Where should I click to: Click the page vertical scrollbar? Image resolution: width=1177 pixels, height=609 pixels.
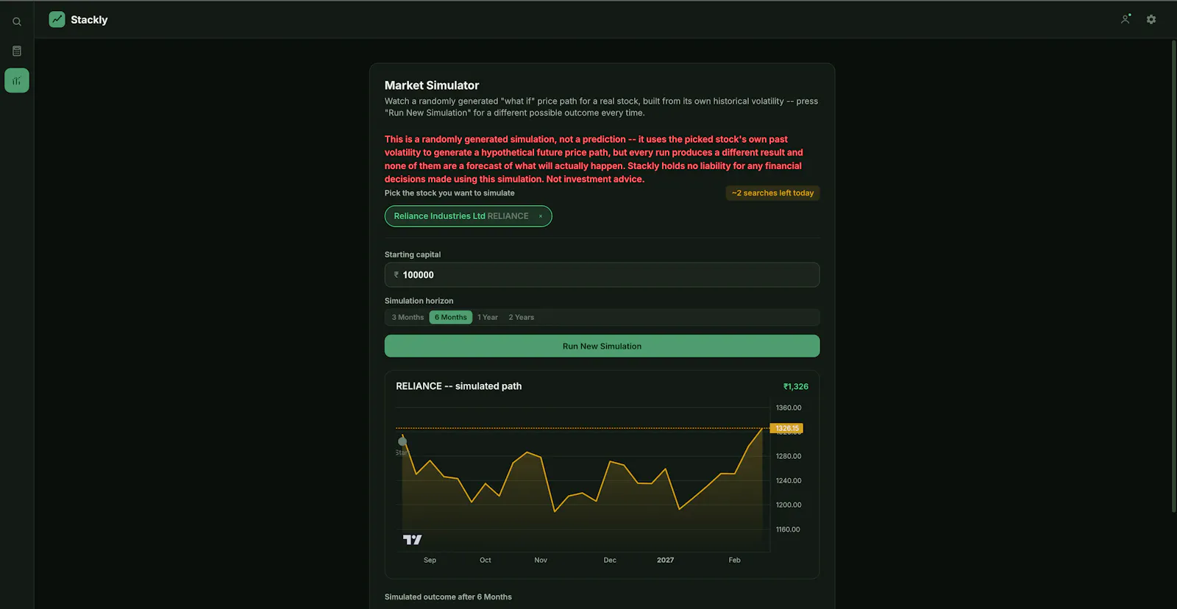coord(1173,276)
